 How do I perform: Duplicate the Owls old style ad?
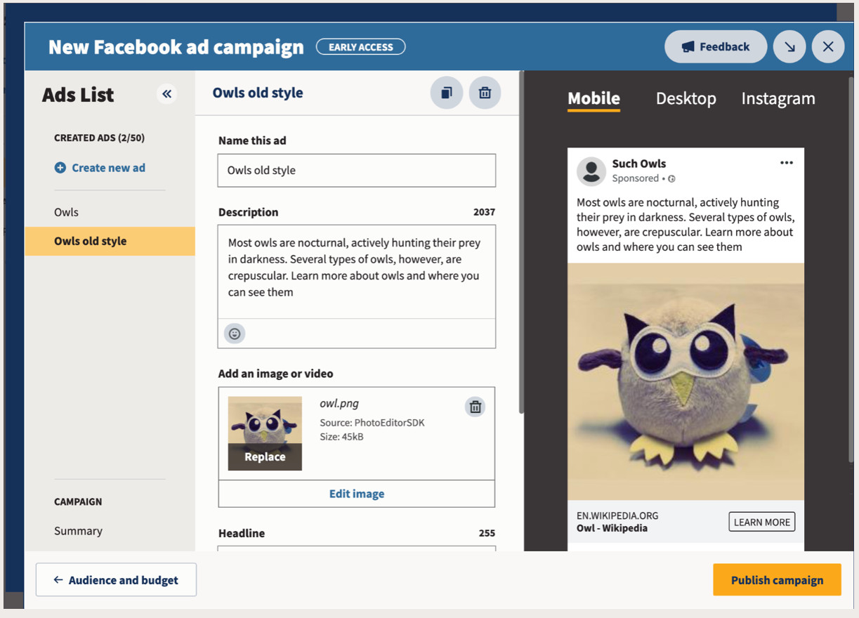point(446,93)
